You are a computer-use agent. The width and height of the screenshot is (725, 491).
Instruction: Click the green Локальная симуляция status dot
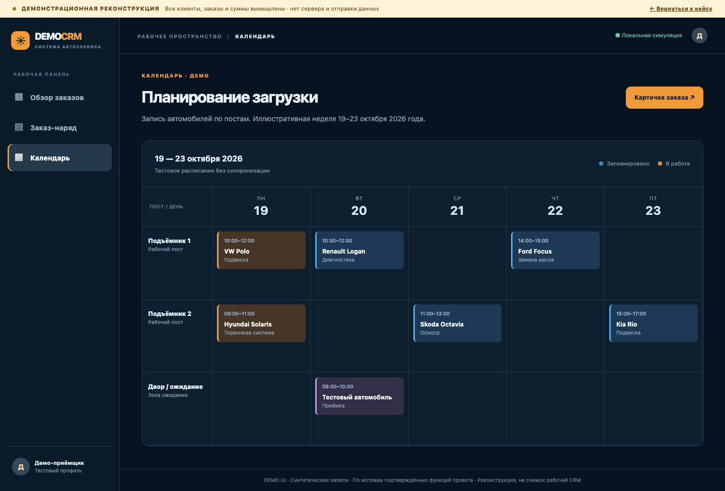point(618,36)
